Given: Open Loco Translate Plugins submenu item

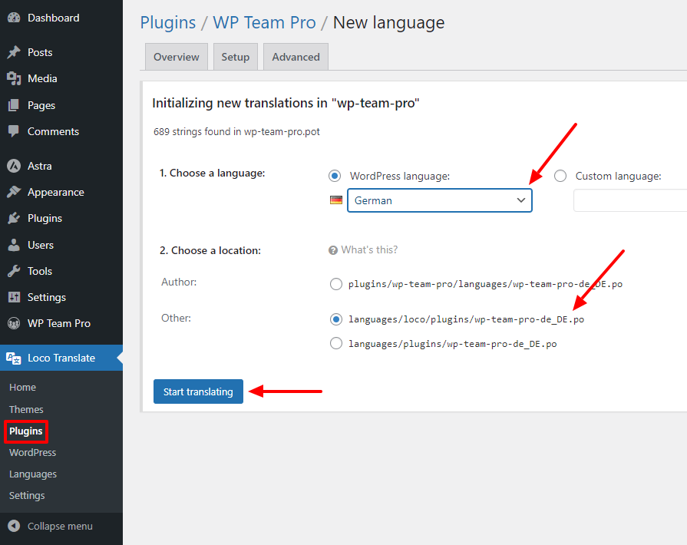Looking at the screenshot, I should coord(26,431).
